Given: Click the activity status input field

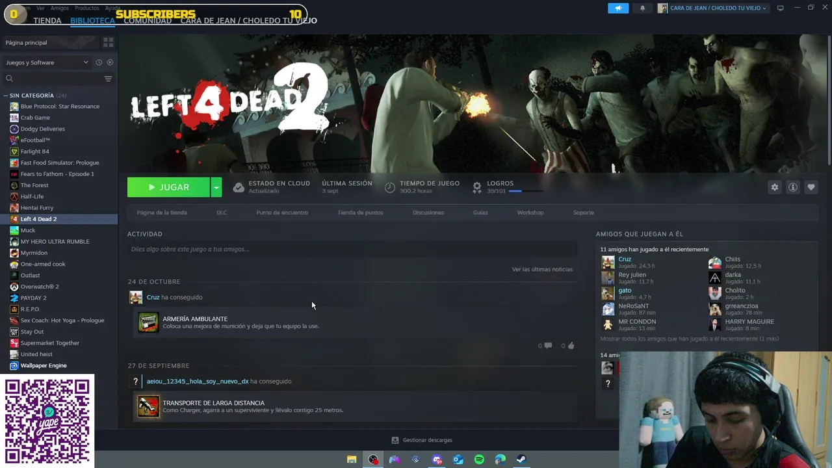Looking at the screenshot, I should point(352,249).
